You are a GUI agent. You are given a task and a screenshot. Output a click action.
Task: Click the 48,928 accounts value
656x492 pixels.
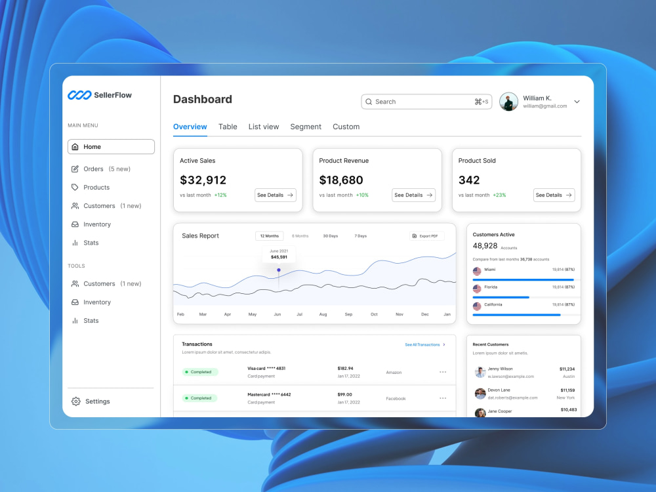(x=485, y=246)
